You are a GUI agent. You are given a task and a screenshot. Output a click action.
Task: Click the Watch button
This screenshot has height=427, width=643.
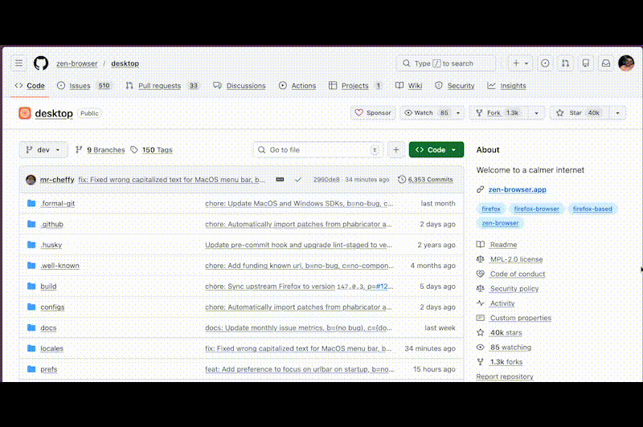click(x=426, y=112)
